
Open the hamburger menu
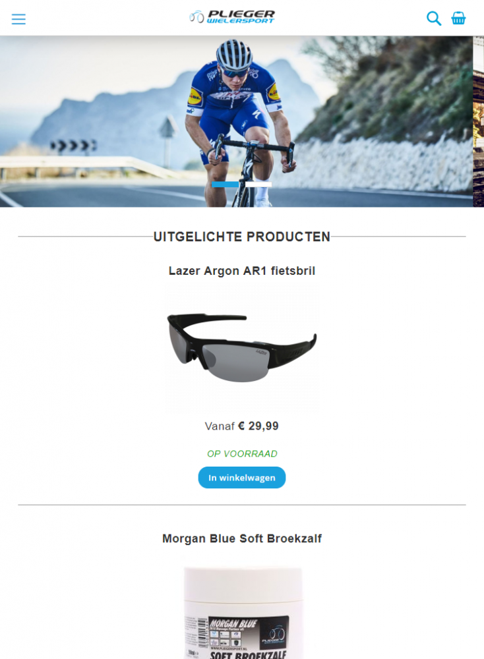pyautogui.click(x=18, y=19)
